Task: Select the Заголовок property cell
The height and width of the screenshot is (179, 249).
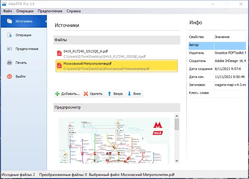Action: (201, 85)
